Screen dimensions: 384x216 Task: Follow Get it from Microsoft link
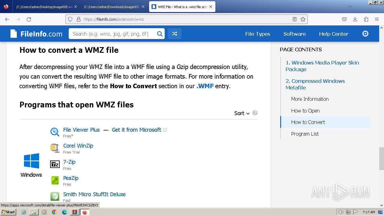click(x=136, y=130)
